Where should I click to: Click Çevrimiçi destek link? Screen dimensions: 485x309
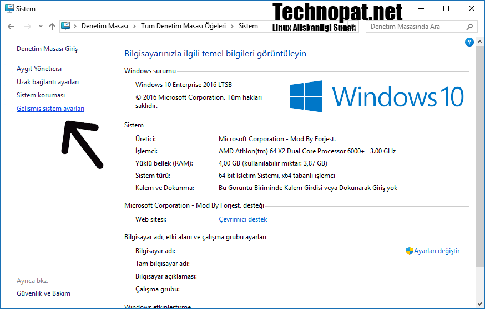(x=243, y=219)
